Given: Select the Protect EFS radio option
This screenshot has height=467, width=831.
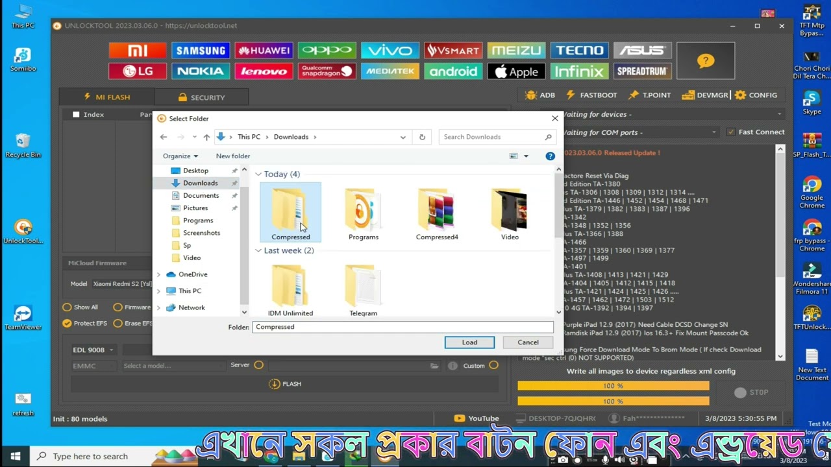Looking at the screenshot, I should (x=67, y=323).
